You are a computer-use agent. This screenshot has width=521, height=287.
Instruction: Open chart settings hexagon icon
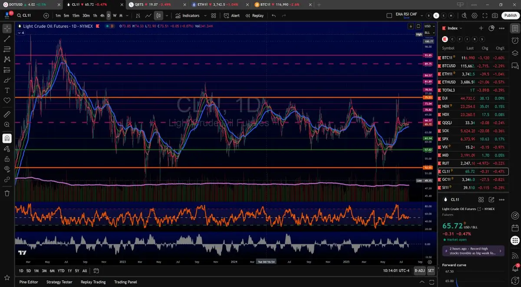click(474, 16)
